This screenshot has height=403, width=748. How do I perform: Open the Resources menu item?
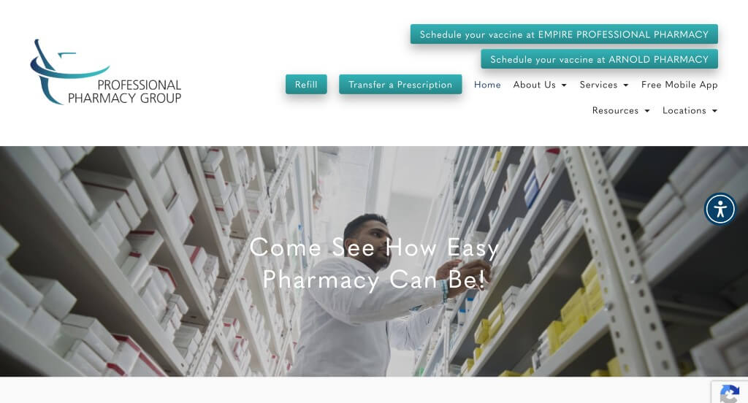click(x=615, y=110)
